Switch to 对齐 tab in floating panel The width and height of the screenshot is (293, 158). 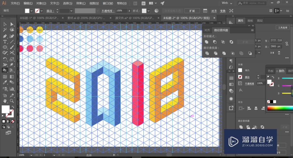pyautogui.click(x=207, y=30)
